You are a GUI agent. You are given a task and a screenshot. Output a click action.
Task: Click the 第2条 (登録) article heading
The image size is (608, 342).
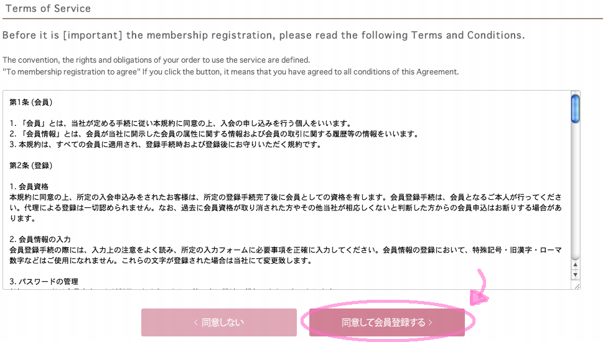click(x=31, y=166)
